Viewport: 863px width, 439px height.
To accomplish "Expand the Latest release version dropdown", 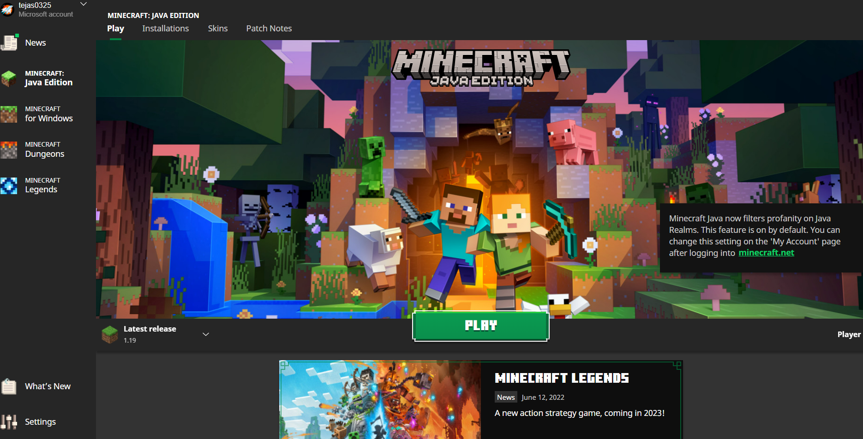I will click(x=206, y=334).
